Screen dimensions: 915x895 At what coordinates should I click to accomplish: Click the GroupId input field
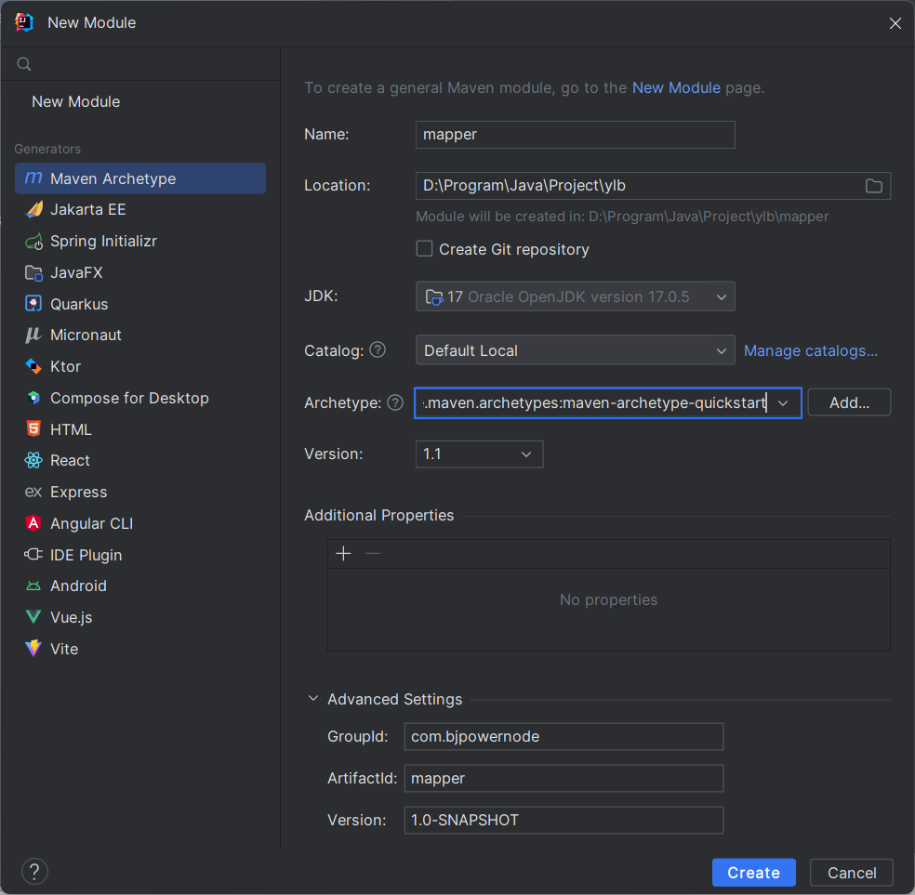tap(564, 737)
